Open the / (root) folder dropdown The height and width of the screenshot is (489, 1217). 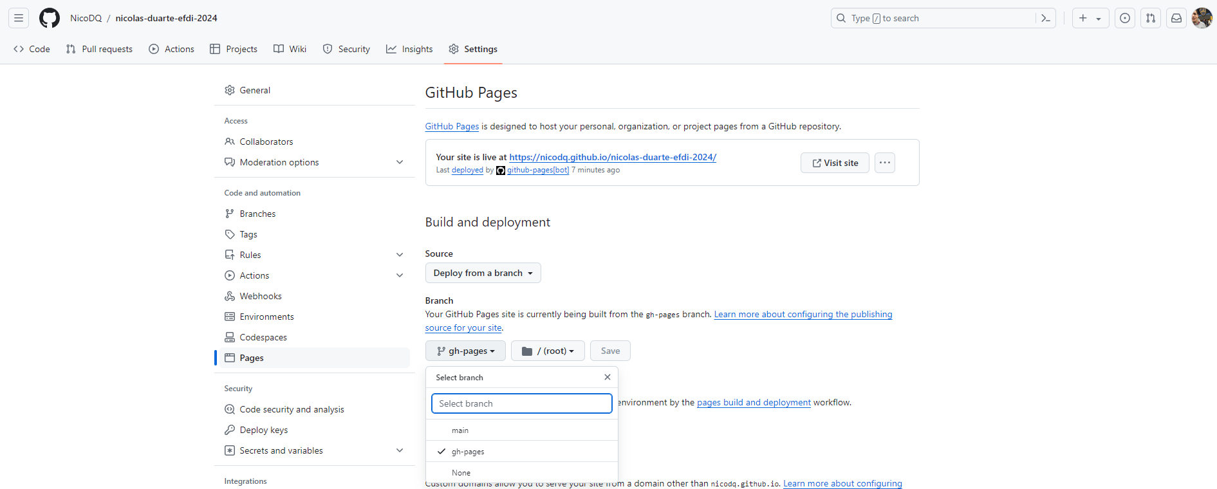[548, 351]
